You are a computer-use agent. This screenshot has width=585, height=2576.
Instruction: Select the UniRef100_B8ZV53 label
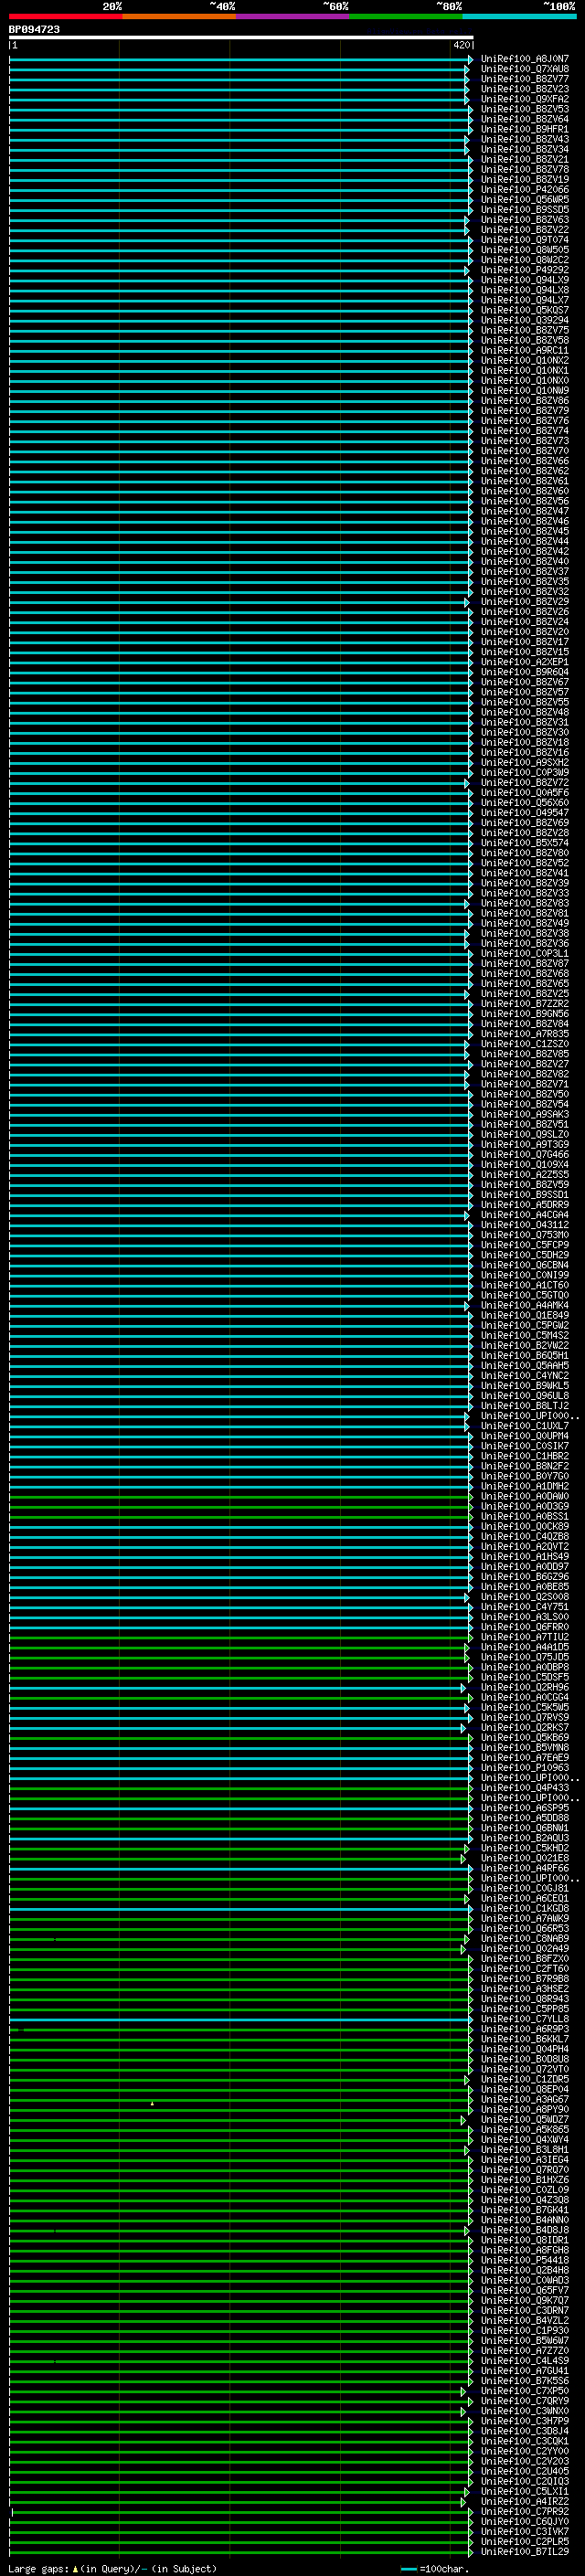[525, 109]
